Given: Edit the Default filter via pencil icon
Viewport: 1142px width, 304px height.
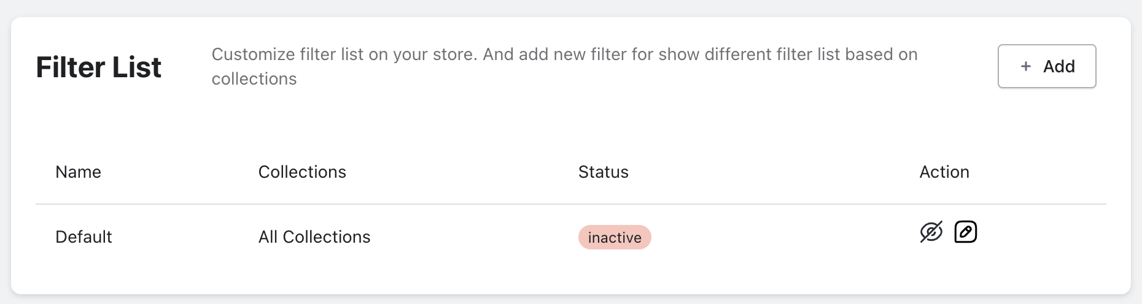Looking at the screenshot, I should point(965,232).
